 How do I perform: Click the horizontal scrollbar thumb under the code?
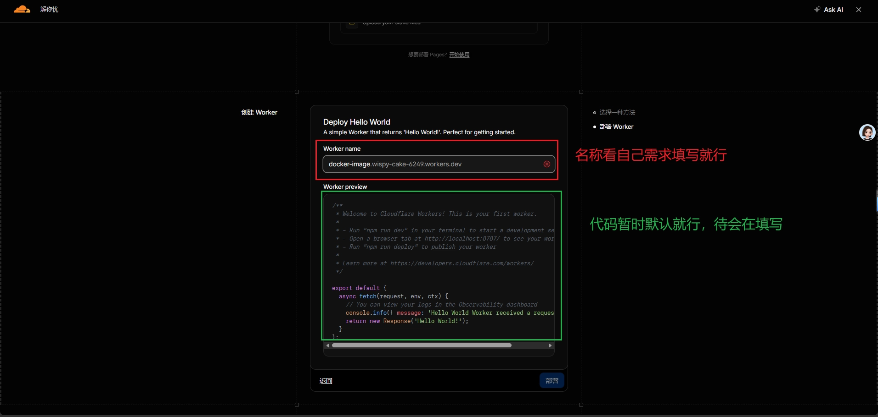[x=422, y=346]
